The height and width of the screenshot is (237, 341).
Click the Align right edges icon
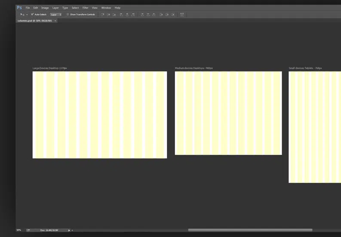click(133, 15)
